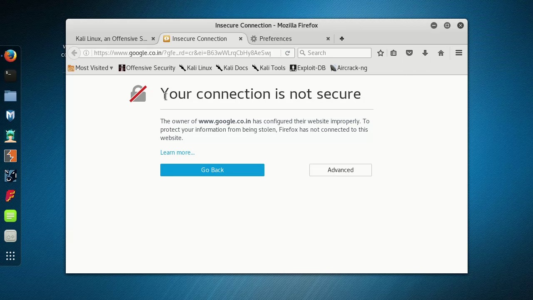533x300 pixels.
Task: Save page to Pocket
Action: point(409,53)
